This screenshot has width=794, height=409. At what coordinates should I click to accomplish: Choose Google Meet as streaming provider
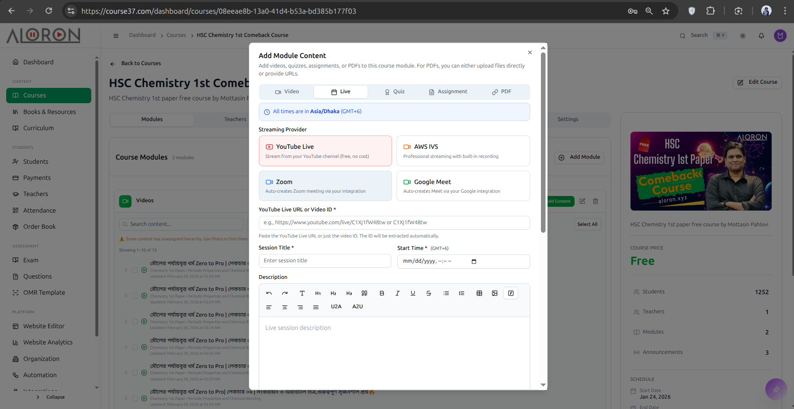point(463,186)
